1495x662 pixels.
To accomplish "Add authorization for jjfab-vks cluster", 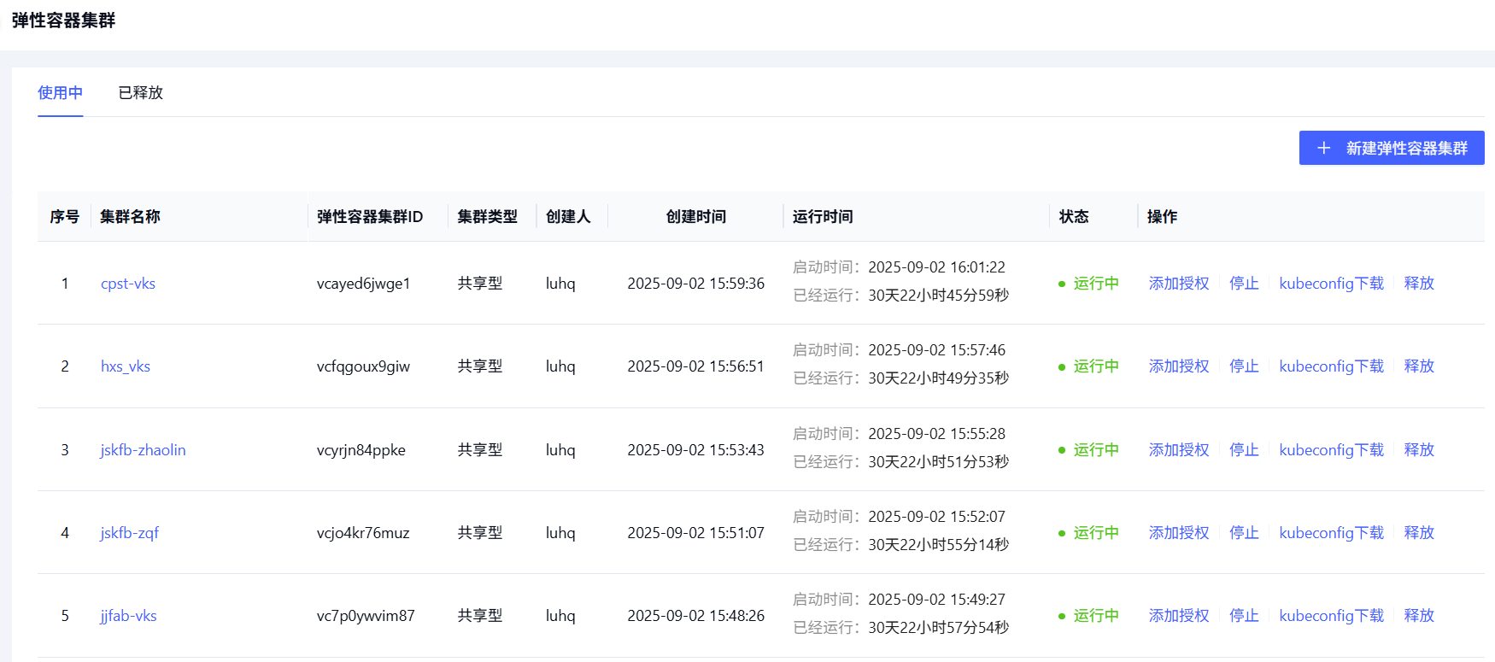I will (x=1179, y=616).
